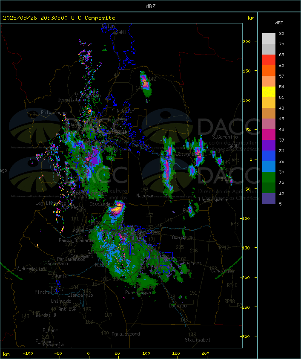Click the Nacunan place label
This screenshot has height=359, width=301.
(145, 196)
